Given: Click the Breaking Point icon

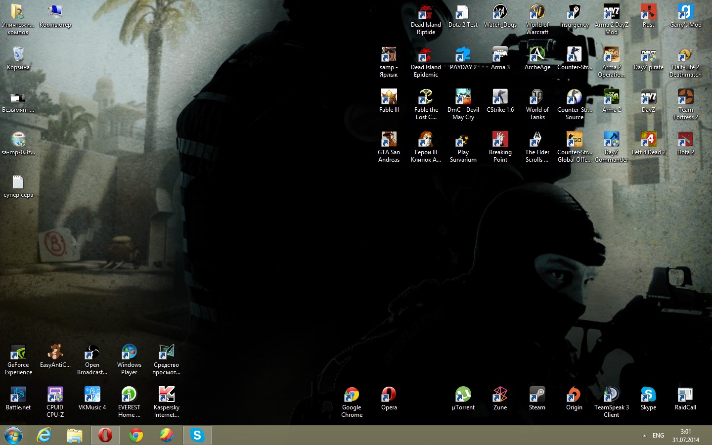Looking at the screenshot, I should click(500, 147).
